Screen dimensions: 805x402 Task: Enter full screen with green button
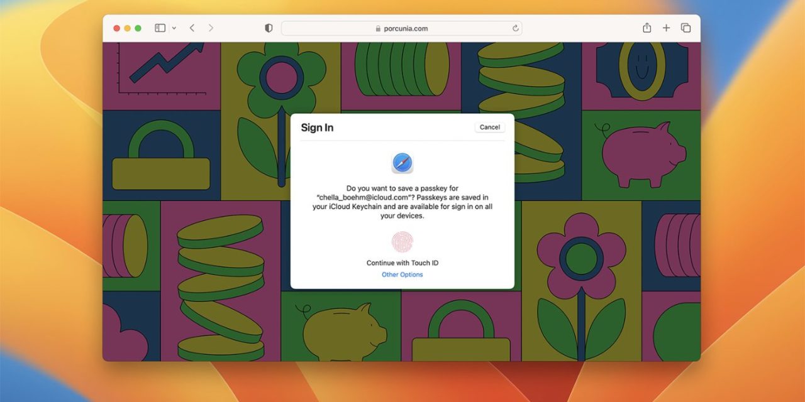click(x=138, y=28)
